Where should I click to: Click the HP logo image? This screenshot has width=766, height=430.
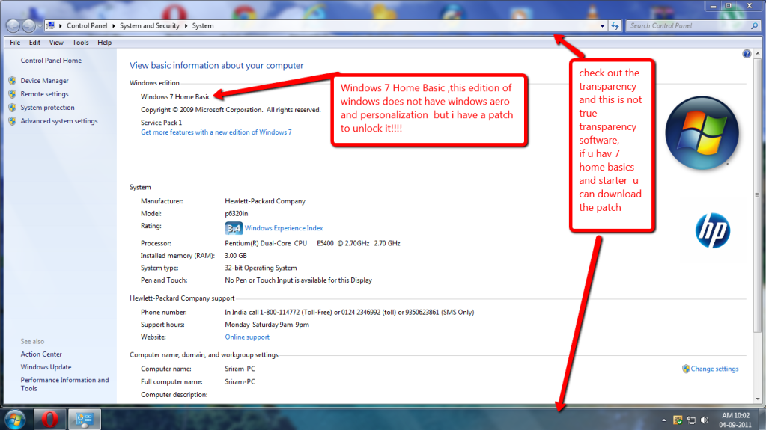pos(713,230)
